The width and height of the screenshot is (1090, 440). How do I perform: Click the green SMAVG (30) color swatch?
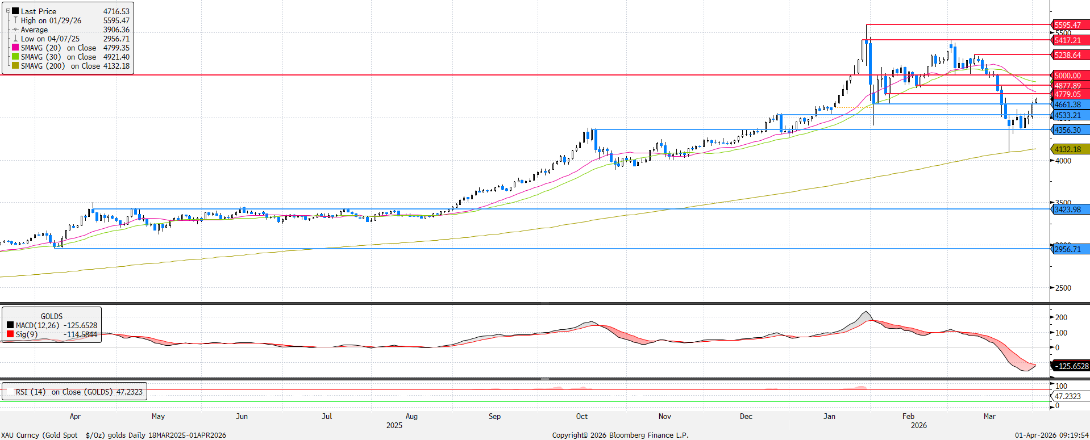point(15,57)
